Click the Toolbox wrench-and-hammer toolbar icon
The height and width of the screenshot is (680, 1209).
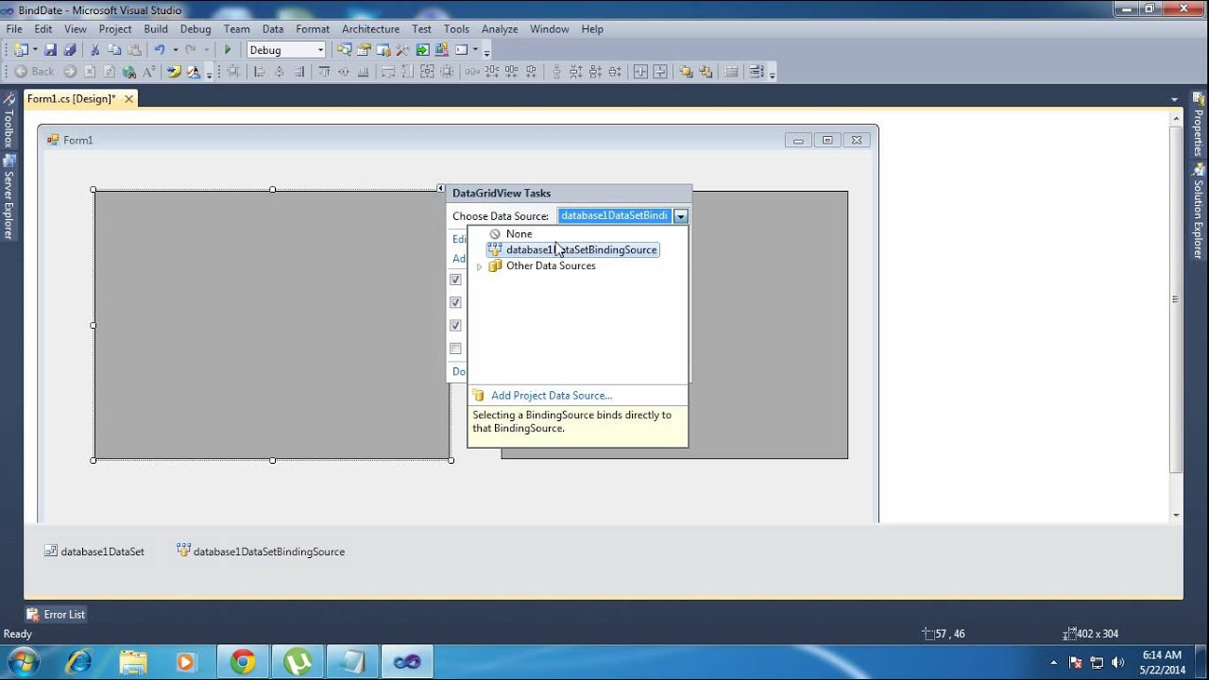(402, 50)
